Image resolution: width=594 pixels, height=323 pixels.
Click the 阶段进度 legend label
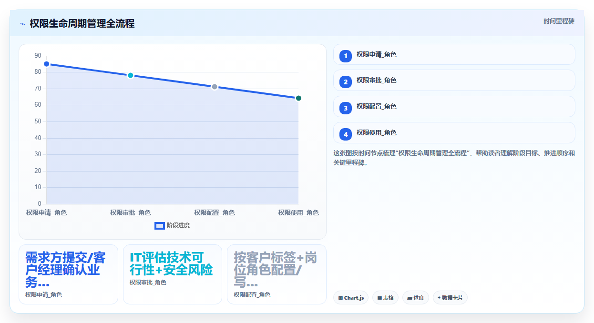(x=178, y=225)
